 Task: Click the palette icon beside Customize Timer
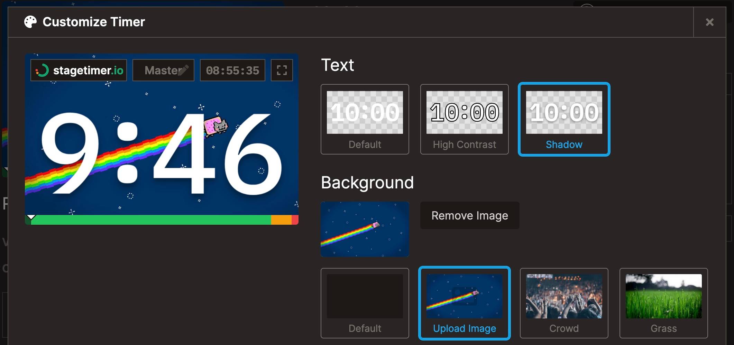pyautogui.click(x=30, y=22)
